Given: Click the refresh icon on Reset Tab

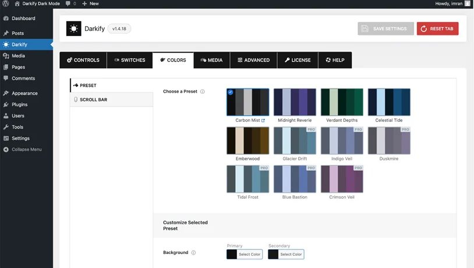Looking at the screenshot, I should (424, 29).
